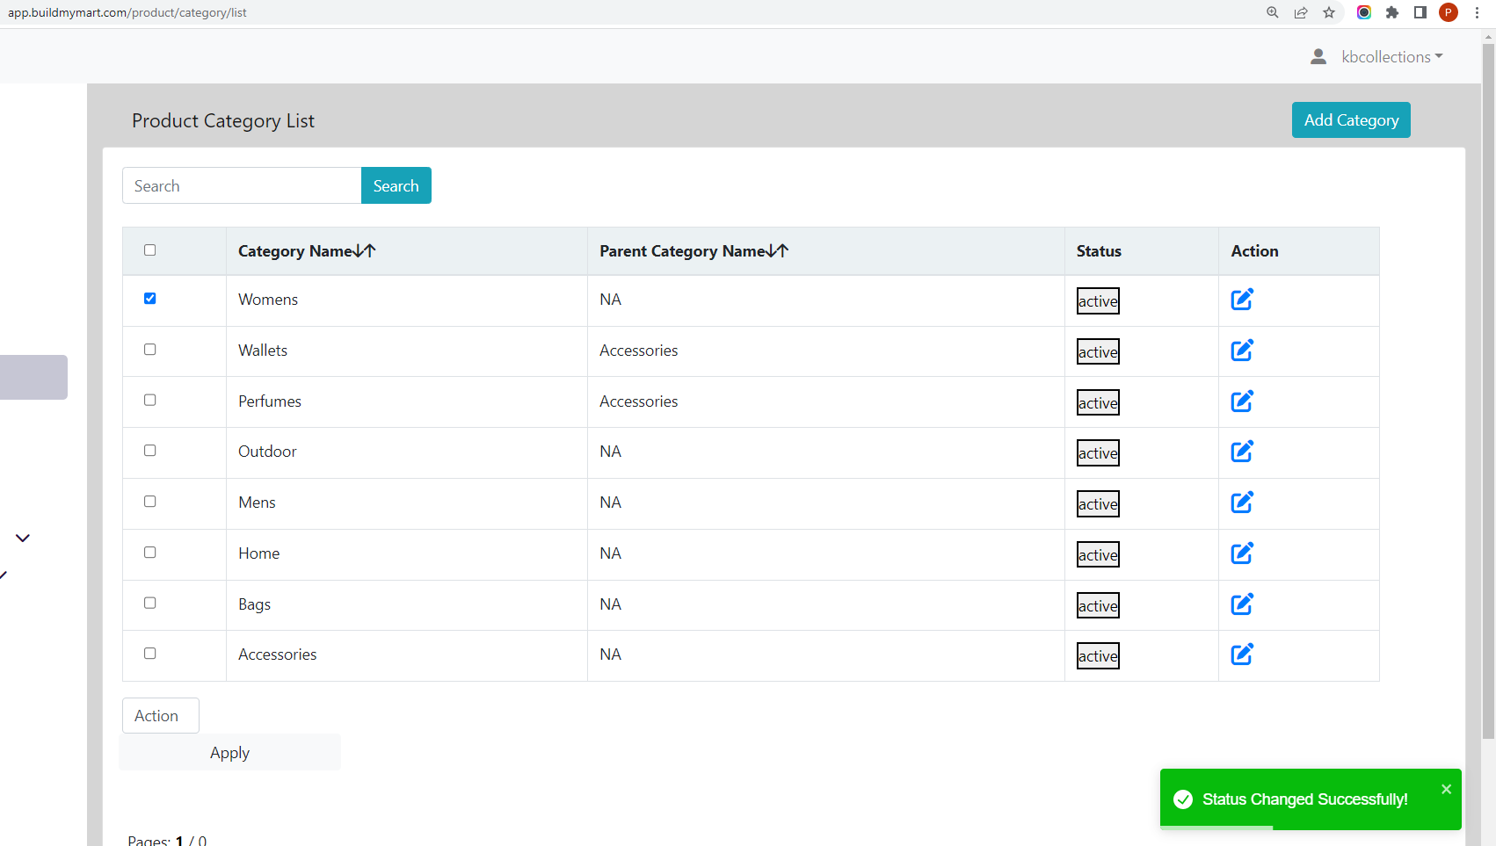
Task: Click the browser address bar URL
Action: point(127,12)
